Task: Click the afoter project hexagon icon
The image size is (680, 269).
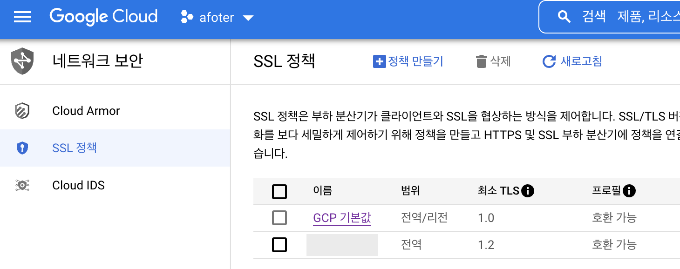Action: (187, 18)
